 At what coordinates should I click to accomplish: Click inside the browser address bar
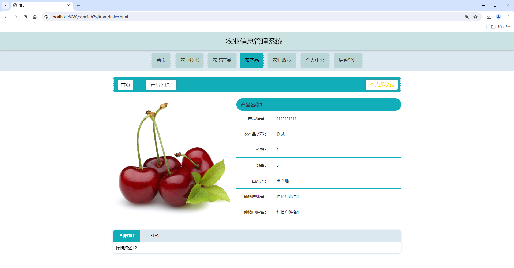(134, 17)
